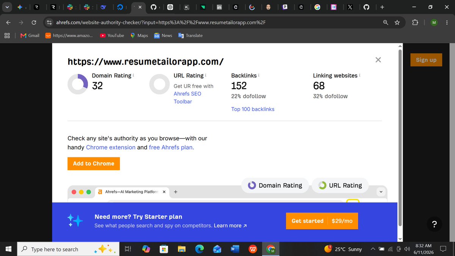Switch to the Product Hunt P tab

pos(284,7)
